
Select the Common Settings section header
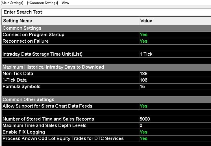click(106, 28)
